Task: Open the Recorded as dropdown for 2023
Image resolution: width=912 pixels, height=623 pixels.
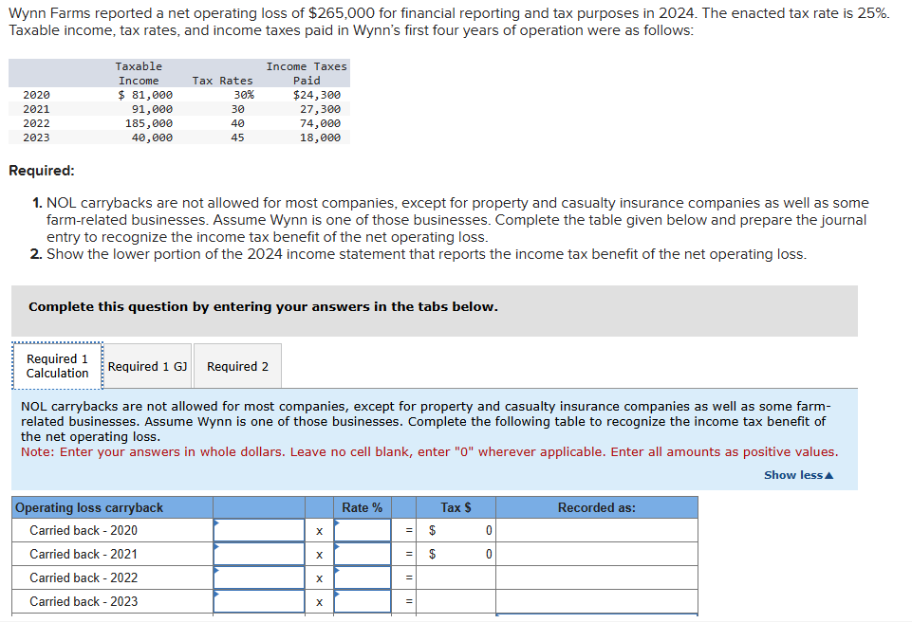Action: point(596,602)
